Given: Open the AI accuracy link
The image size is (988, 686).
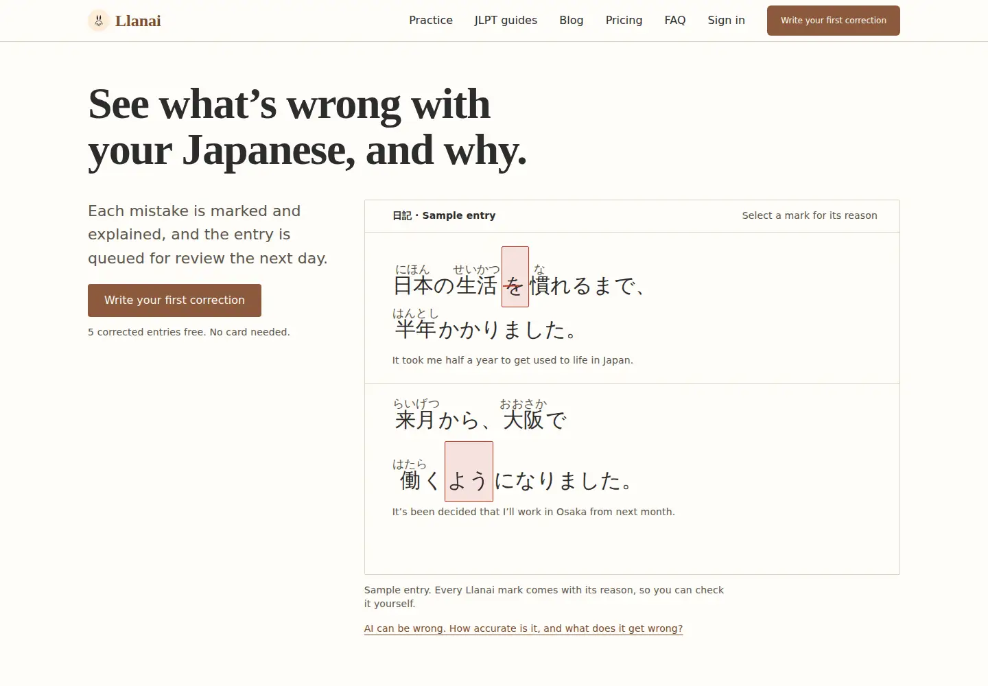Looking at the screenshot, I should point(524,628).
